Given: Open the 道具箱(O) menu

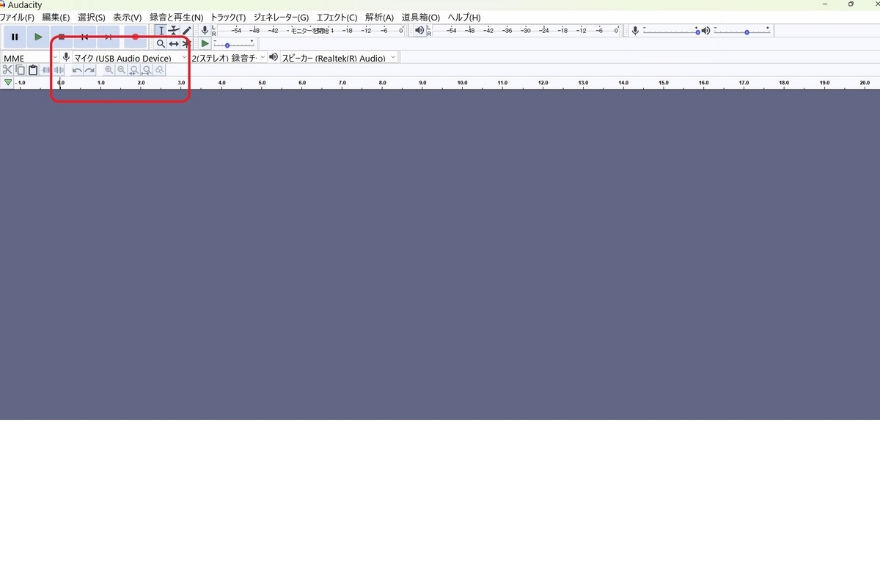Looking at the screenshot, I should (x=421, y=18).
